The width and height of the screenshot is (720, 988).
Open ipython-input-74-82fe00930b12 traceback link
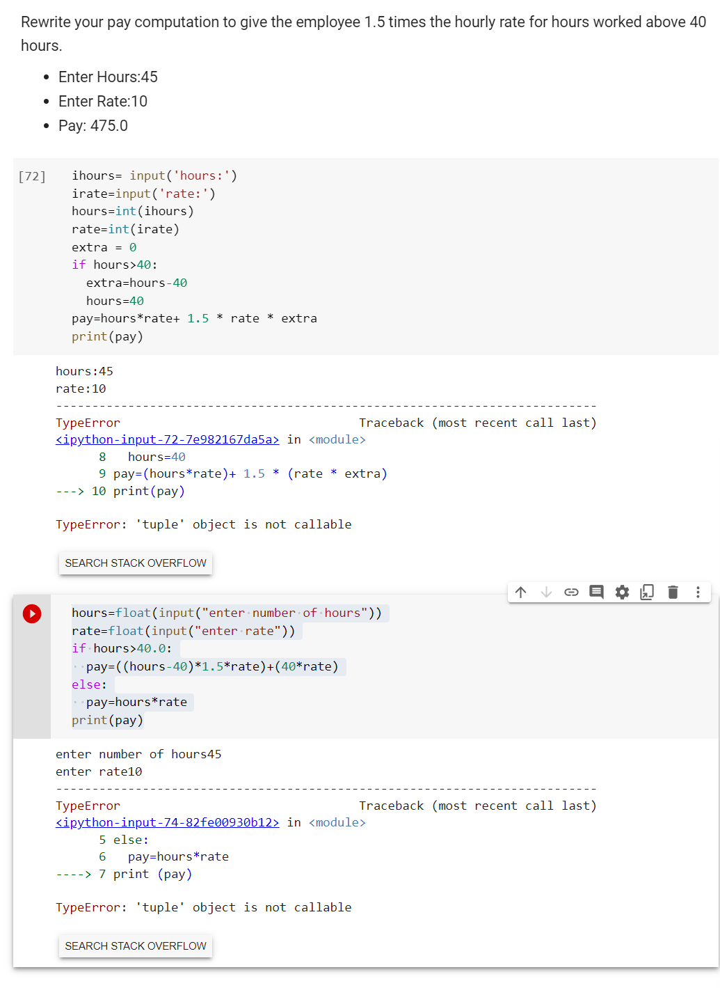coord(168,822)
